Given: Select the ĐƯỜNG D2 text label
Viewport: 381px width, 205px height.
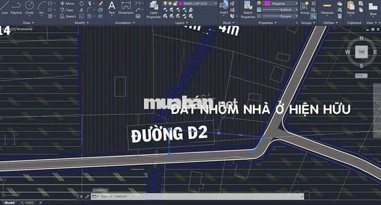Looking at the screenshot, I should 170,134.
